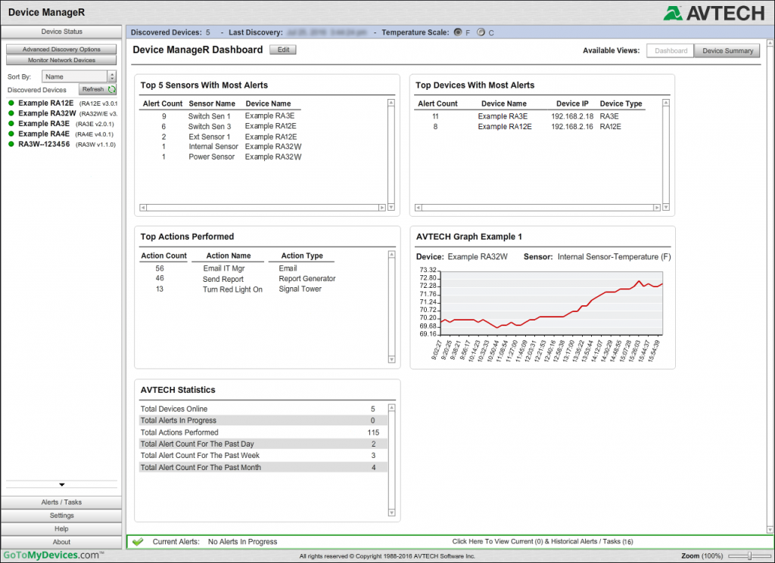Click Advanced Discovery Options
This screenshot has height=563, width=775.
(x=61, y=48)
